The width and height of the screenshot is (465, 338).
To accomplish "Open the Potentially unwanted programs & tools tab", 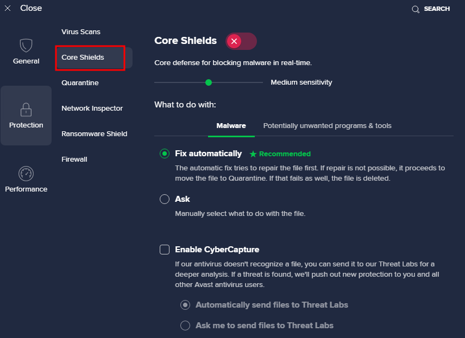I will pyautogui.click(x=327, y=125).
